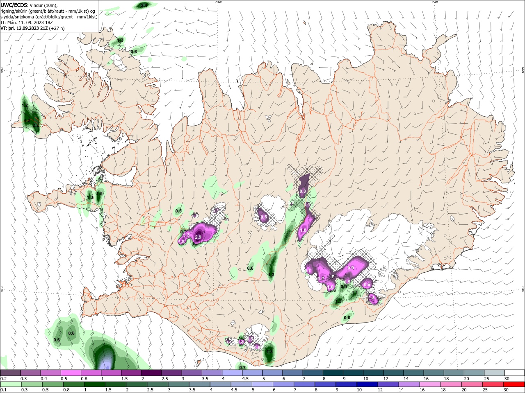The height and width of the screenshot is (393, 525).
Task: Pick the light violet rain swatch between 14 and 16
Action: click(409, 384)
